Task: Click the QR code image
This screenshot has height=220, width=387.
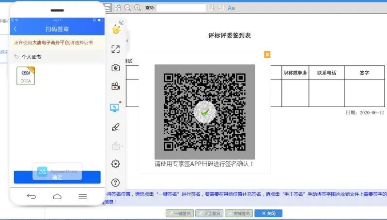Action: point(204,112)
